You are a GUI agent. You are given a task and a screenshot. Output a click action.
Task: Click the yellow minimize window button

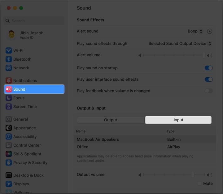15,8
